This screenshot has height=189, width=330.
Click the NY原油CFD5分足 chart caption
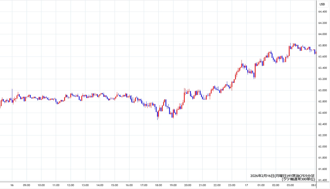coord(282,176)
